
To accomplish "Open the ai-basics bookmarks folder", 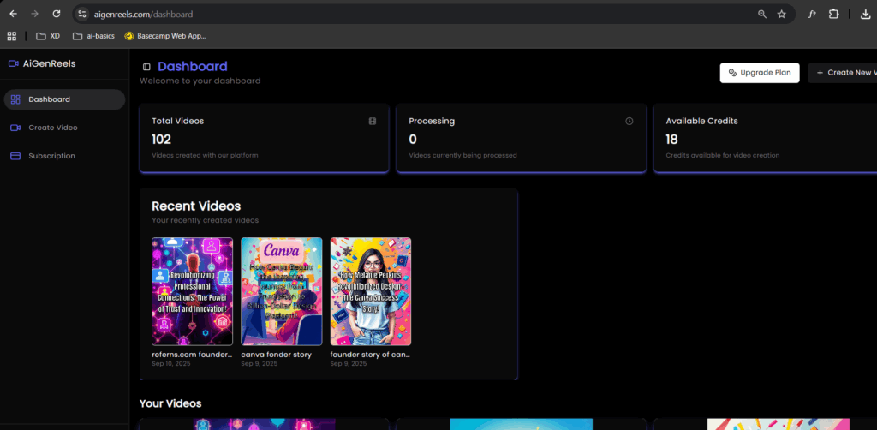I will (x=93, y=36).
